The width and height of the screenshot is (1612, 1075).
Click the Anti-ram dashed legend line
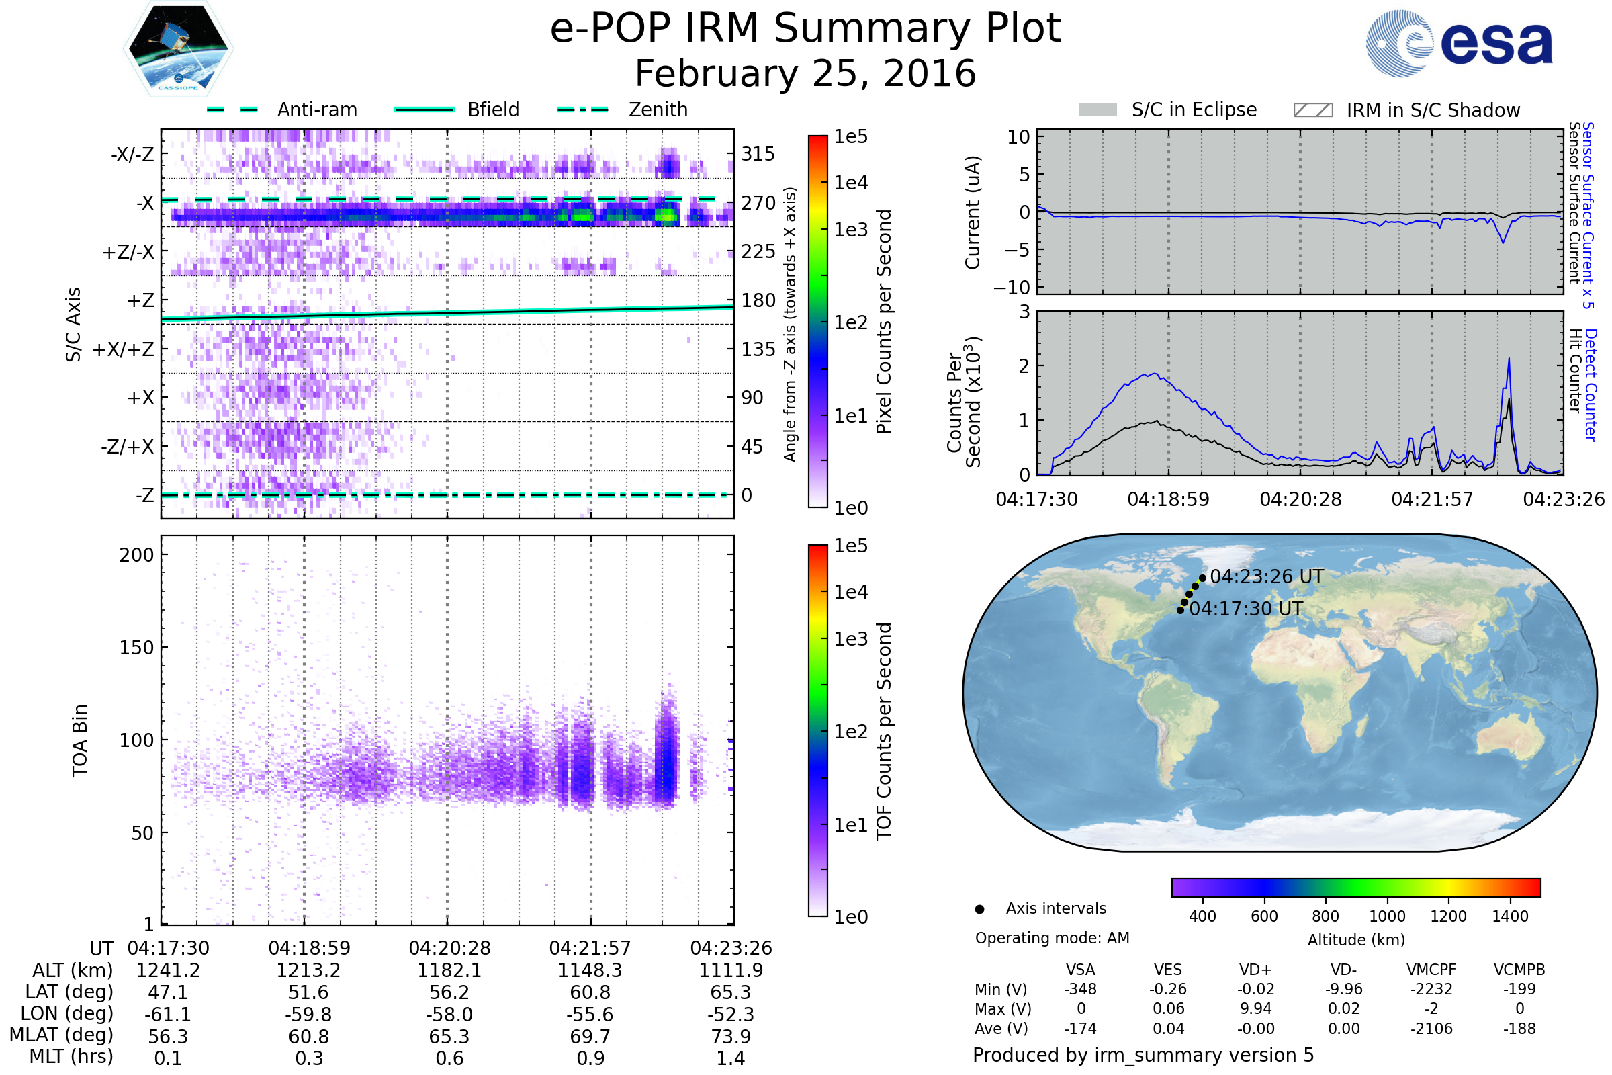click(x=232, y=110)
